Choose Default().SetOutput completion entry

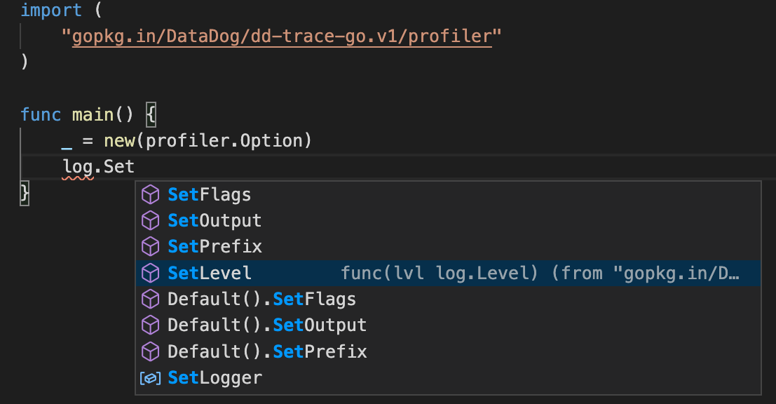448,325
